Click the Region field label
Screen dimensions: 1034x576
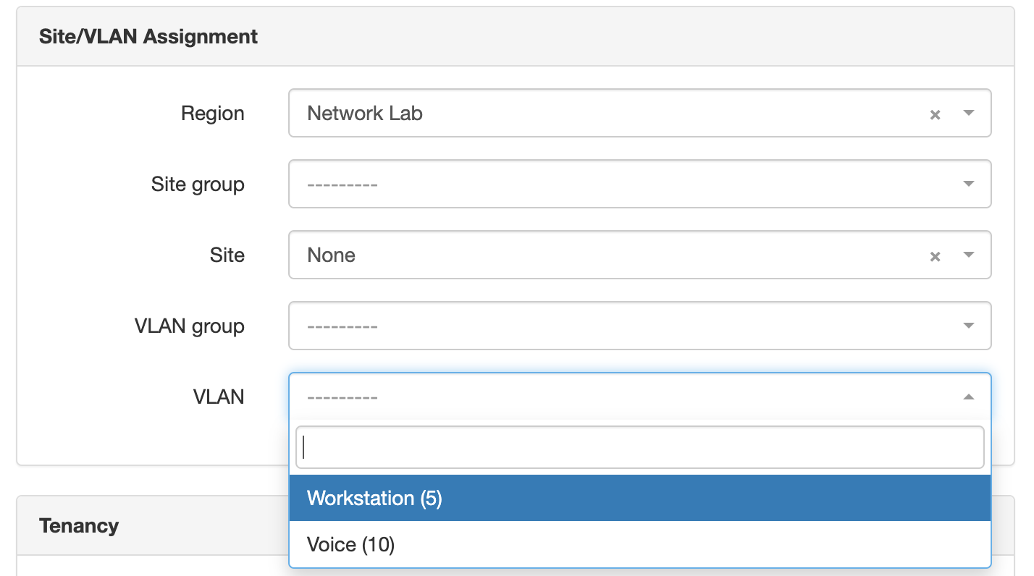(213, 114)
